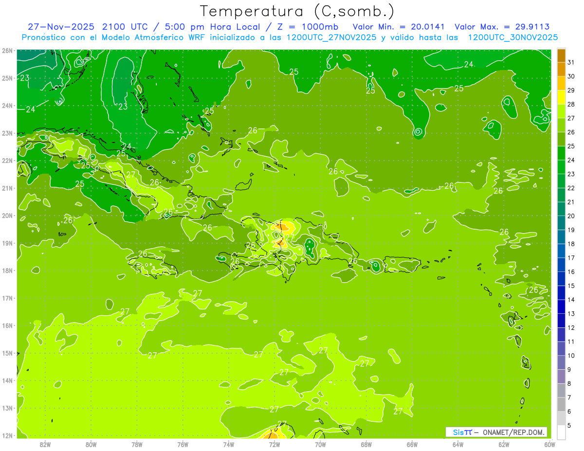Click the "ONAMET/REP.DOM." credit label

pos(514,432)
